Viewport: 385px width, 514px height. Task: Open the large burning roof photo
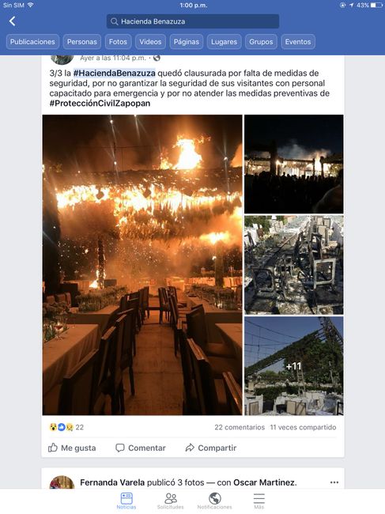coord(142,265)
